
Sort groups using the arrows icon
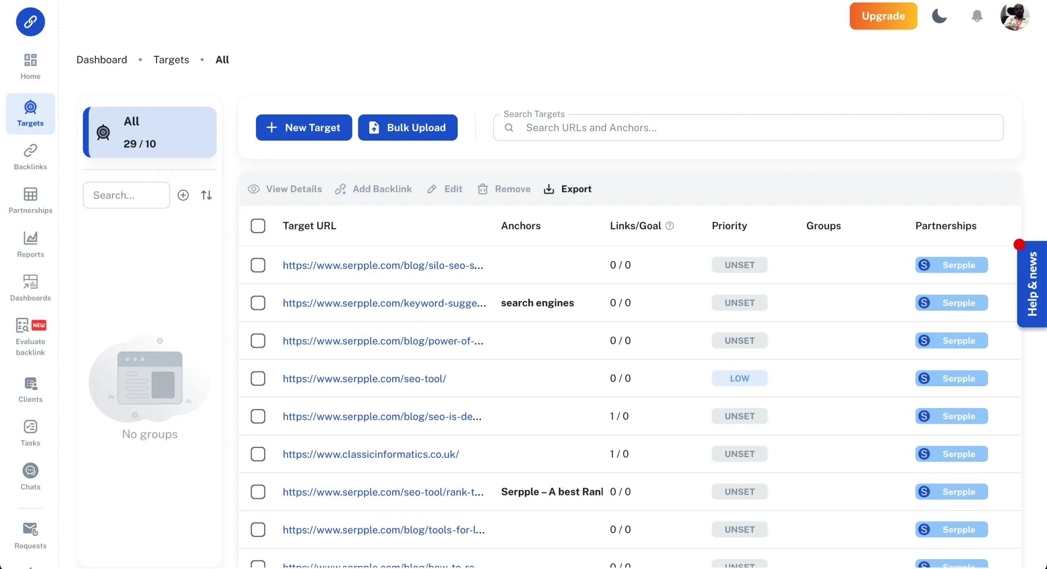point(207,195)
